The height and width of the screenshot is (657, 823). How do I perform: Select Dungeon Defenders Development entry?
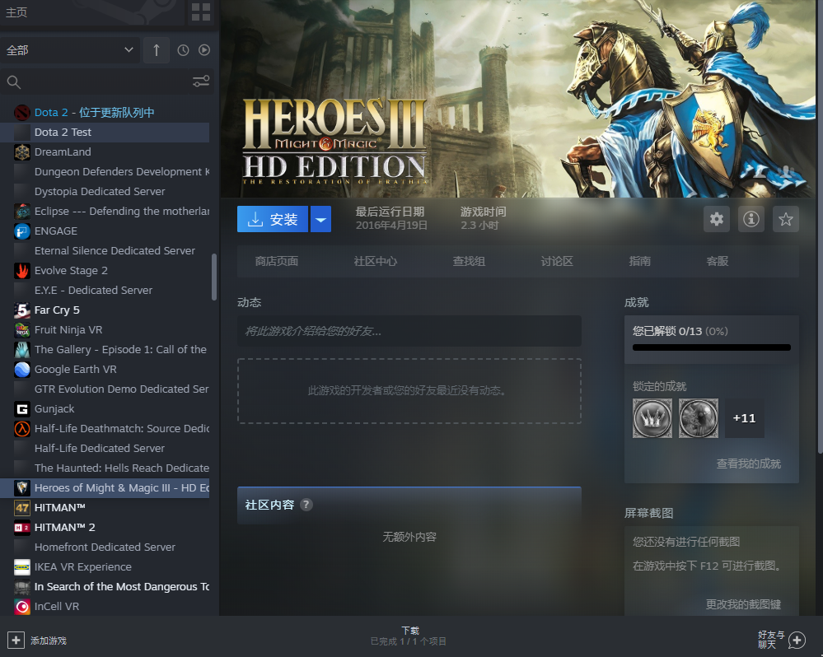105,172
